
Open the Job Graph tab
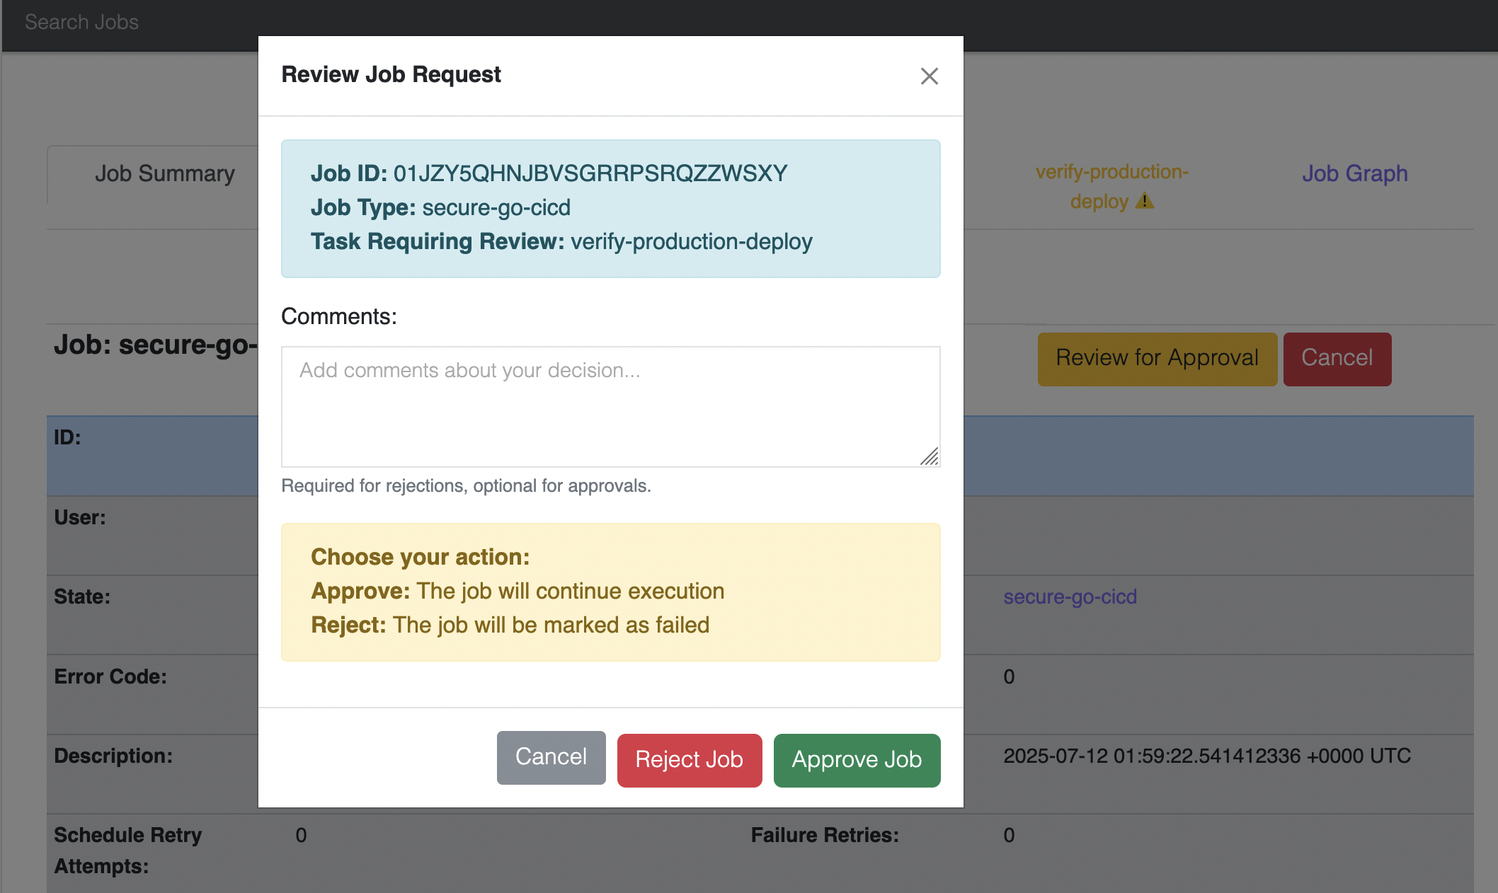[x=1354, y=173]
